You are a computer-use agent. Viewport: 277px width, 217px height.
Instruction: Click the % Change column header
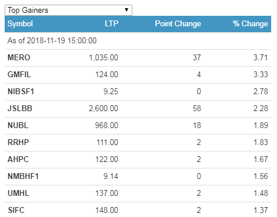[x=250, y=24]
